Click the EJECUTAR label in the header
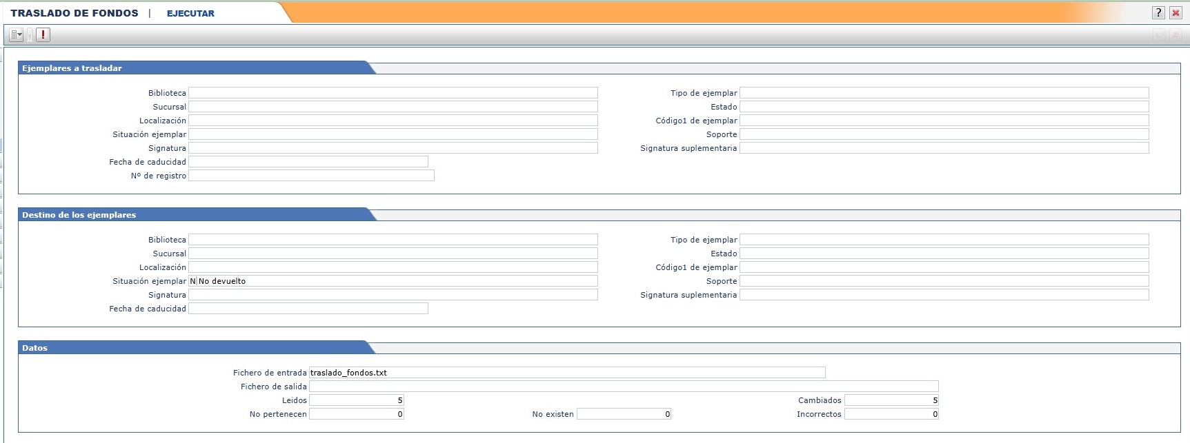Image resolution: width=1190 pixels, height=443 pixels. coord(190,13)
